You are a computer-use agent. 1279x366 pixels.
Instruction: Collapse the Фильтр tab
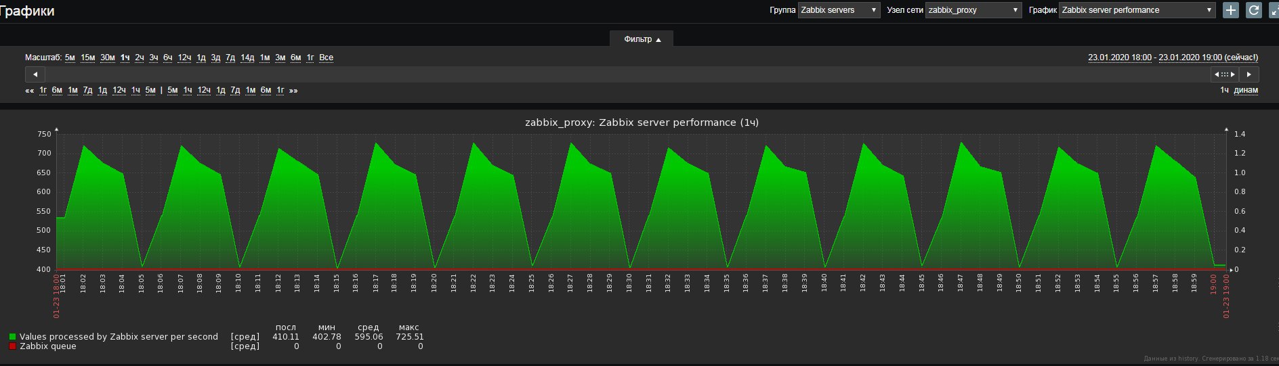(x=642, y=39)
